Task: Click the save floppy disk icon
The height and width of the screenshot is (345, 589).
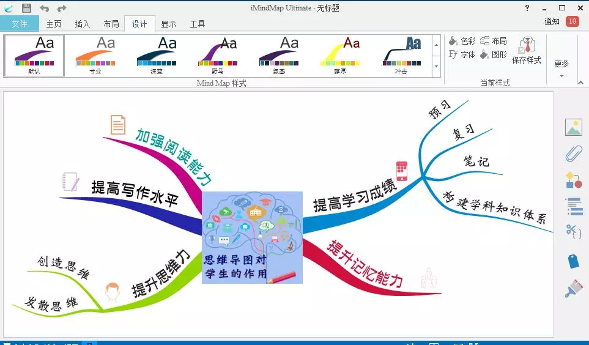Action: click(x=26, y=8)
